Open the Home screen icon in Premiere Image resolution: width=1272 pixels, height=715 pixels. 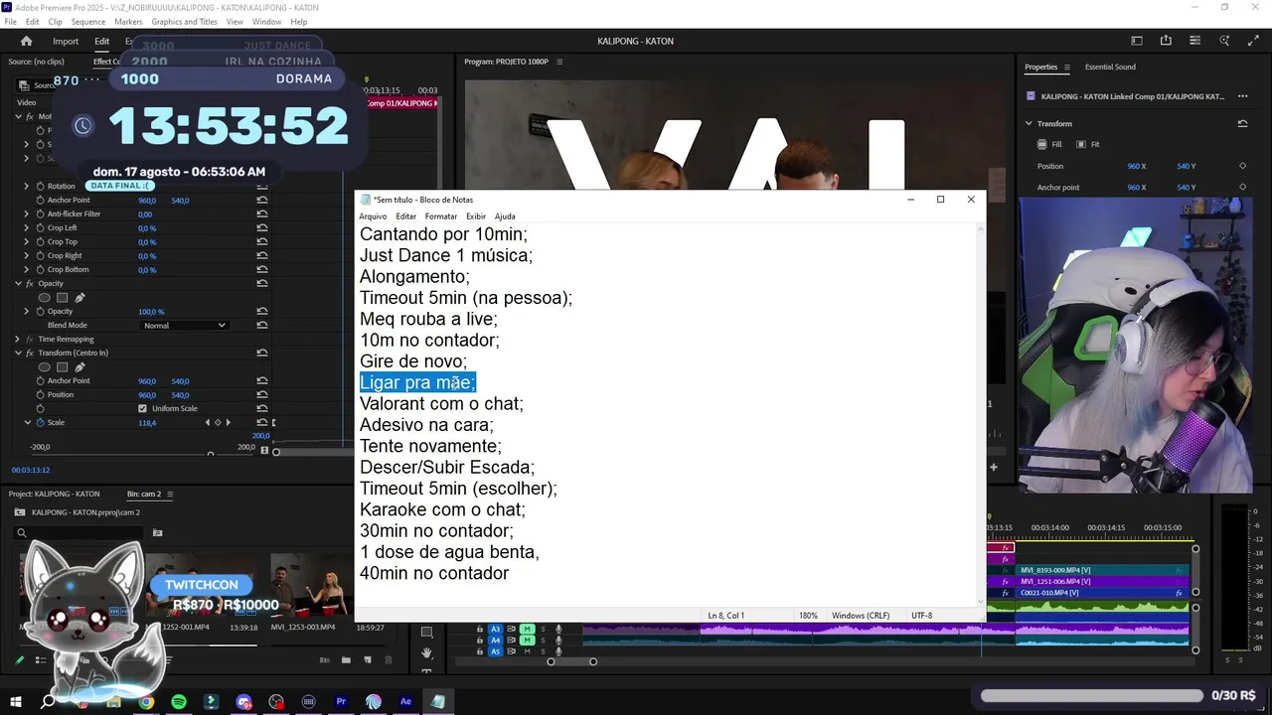[x=27, y=41]
